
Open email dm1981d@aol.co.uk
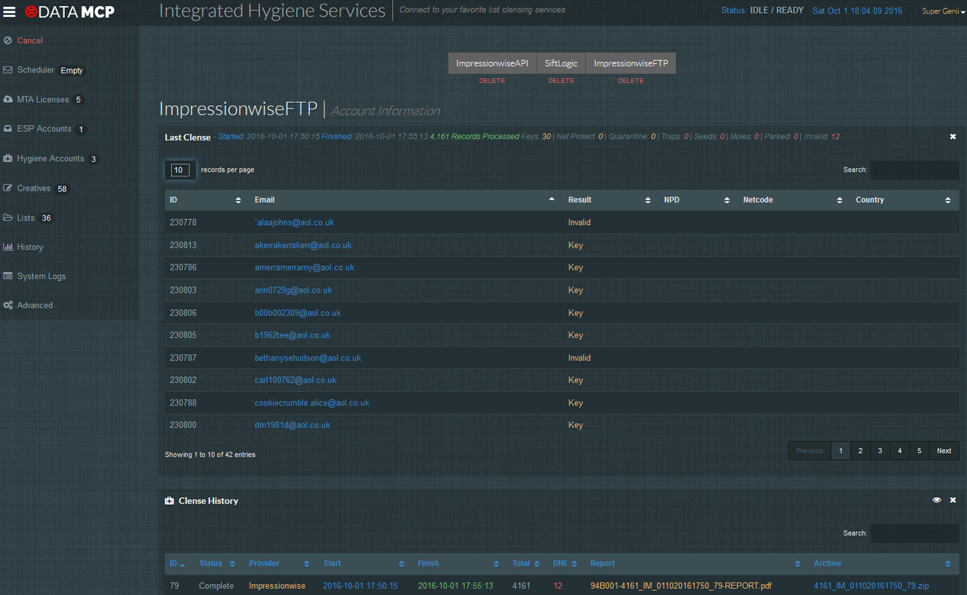coord(292,425)
